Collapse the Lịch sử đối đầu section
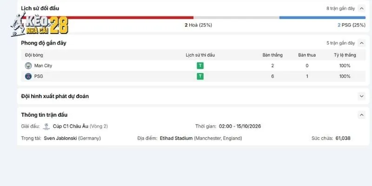 [x=361, y=8]
